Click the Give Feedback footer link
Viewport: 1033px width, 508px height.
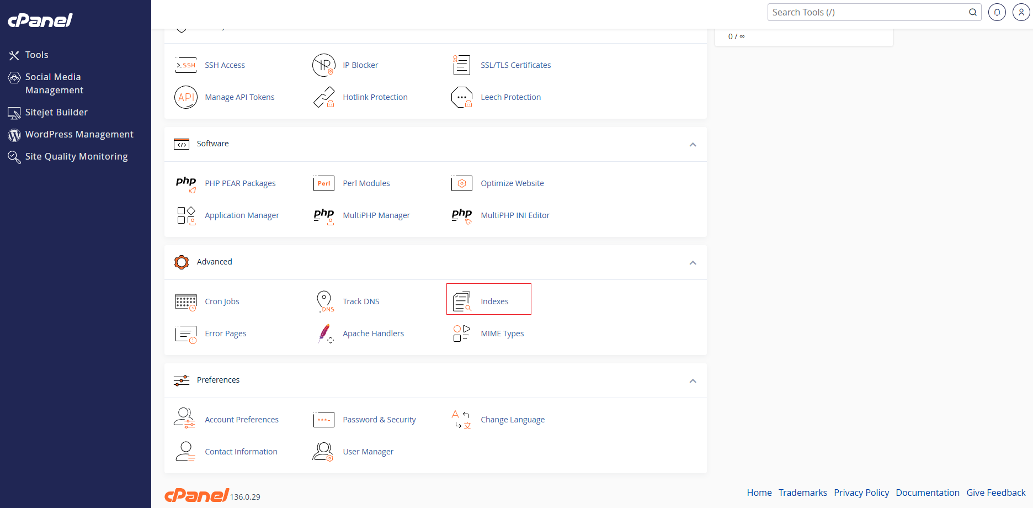click(996, 493)
